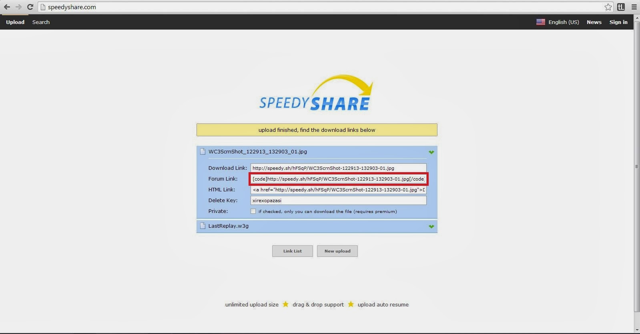This screenshot has height=334, width=640.
Task: Collapse the WC3ScrnShot file details arrow
Action: tap(431, 152)
